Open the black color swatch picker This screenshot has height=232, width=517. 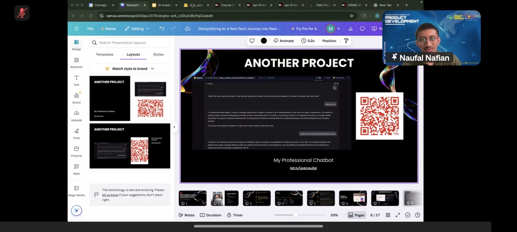click(264, 41)
